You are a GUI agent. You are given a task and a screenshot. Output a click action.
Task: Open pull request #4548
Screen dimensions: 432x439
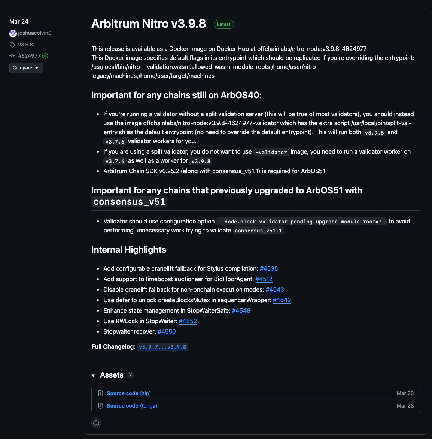pyautogui.click(x=241, y=310)
